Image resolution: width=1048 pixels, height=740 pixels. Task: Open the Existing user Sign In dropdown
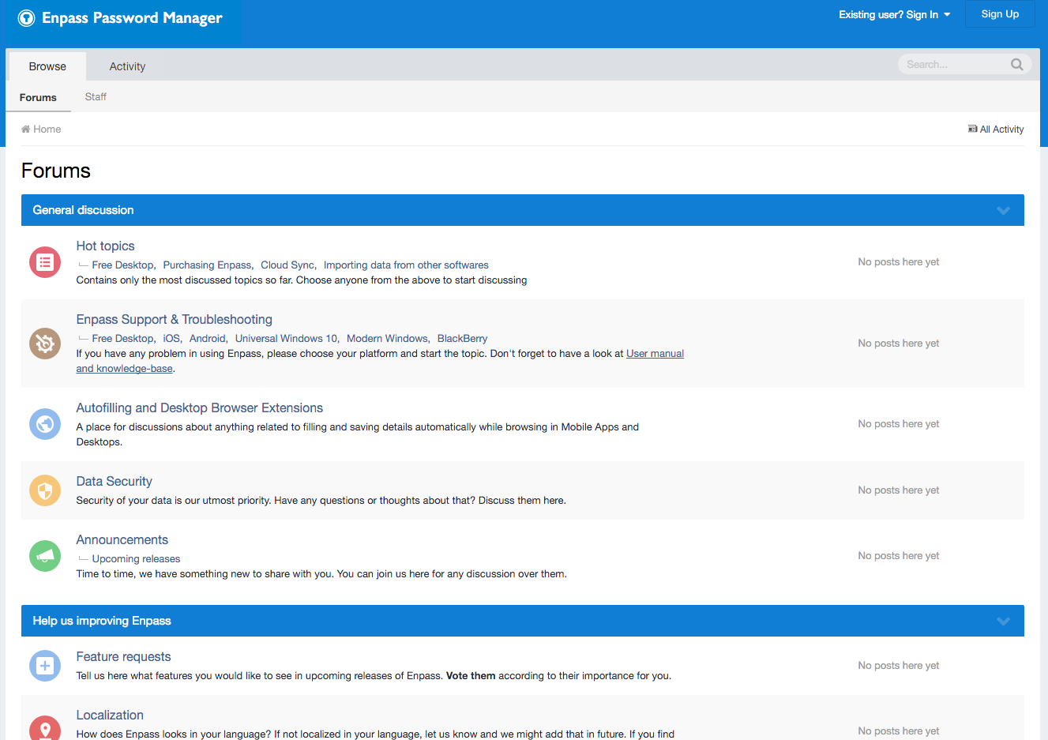coord(894,14)
